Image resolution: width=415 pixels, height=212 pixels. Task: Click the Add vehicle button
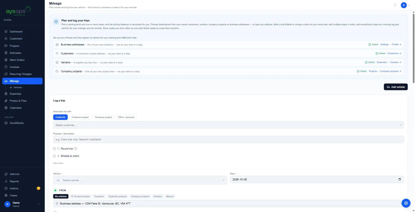click(396, 87)
